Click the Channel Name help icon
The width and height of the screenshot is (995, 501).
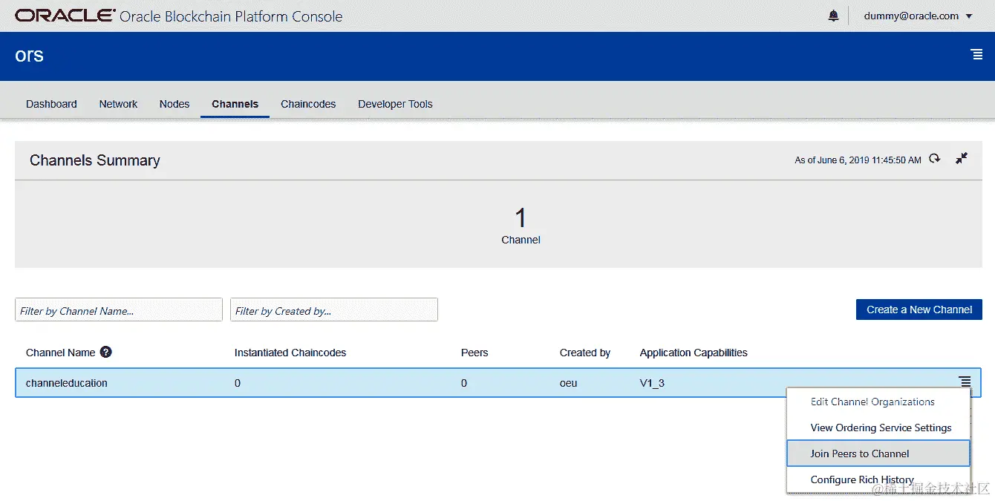(x=105, y=352)
